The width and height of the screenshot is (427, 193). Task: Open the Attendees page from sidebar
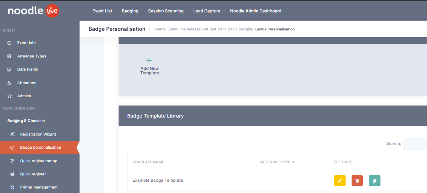pyautogui.click(x=27, y=83)
